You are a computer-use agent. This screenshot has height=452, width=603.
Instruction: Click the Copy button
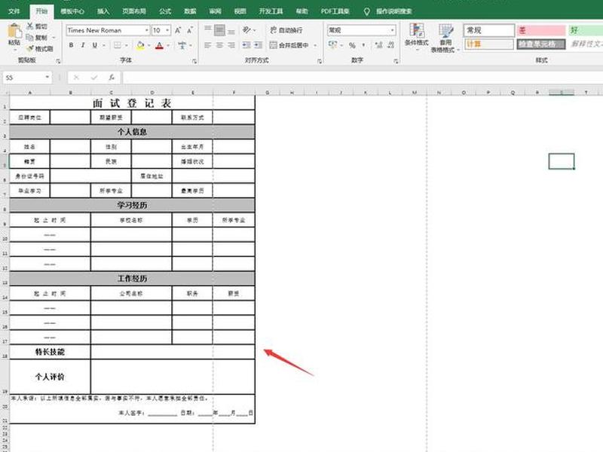point(36,37)
